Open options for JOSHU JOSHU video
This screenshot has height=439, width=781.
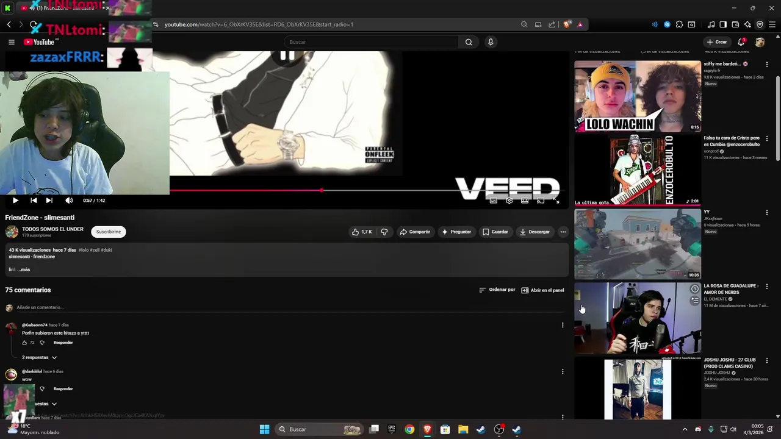[x=767, y=360]
